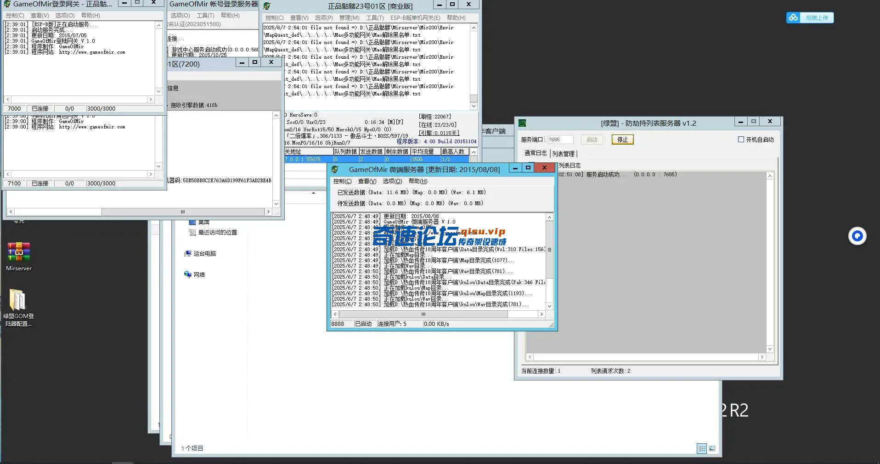880x464 pixels.
Task: Open 选项(P) menu in 正品骷髅23号01区 window
Action: coord(324,18)
